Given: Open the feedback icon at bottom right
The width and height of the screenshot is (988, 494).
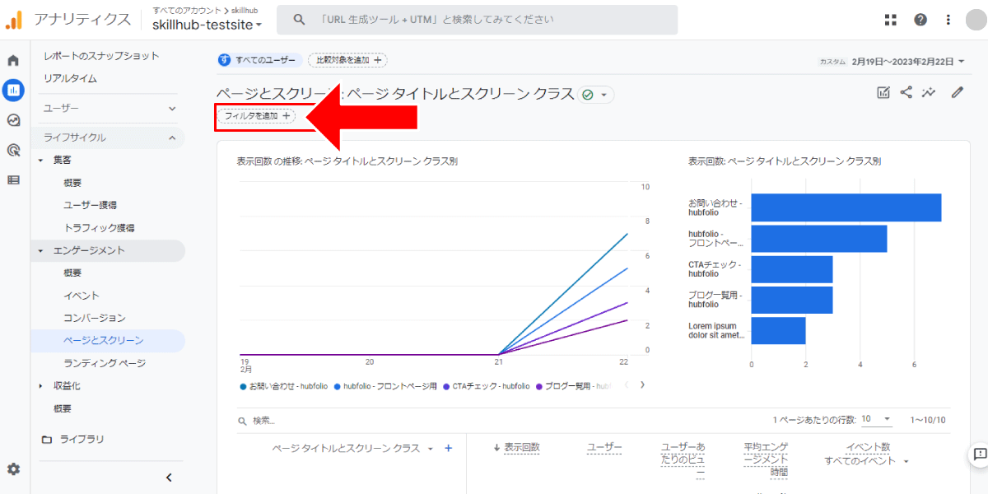Looking at the screenshot, I should [980, 454].
